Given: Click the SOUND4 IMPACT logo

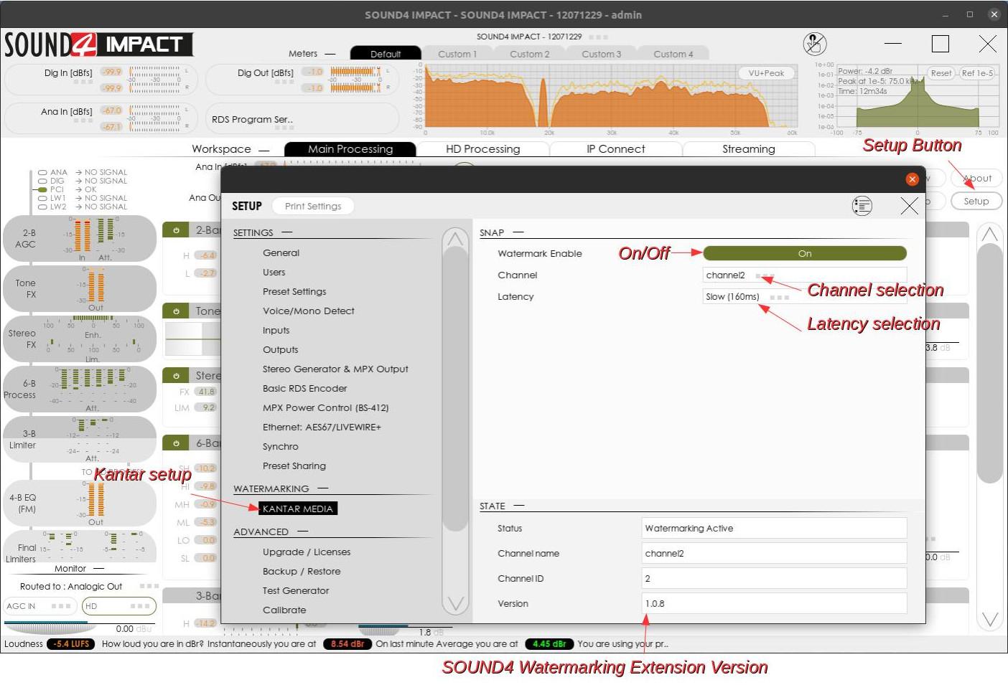Looking at the screenshot, I should [x=98, y=44].
